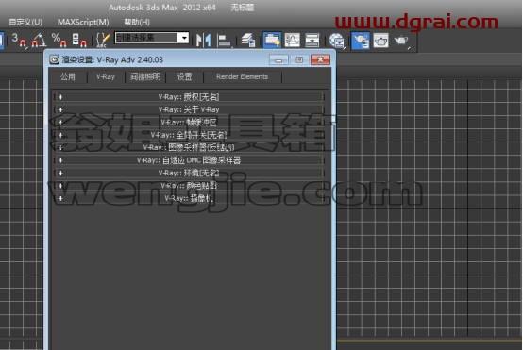Expand the 自适应 DMC 图像采样器 rollout

click(x=189, y=160)
